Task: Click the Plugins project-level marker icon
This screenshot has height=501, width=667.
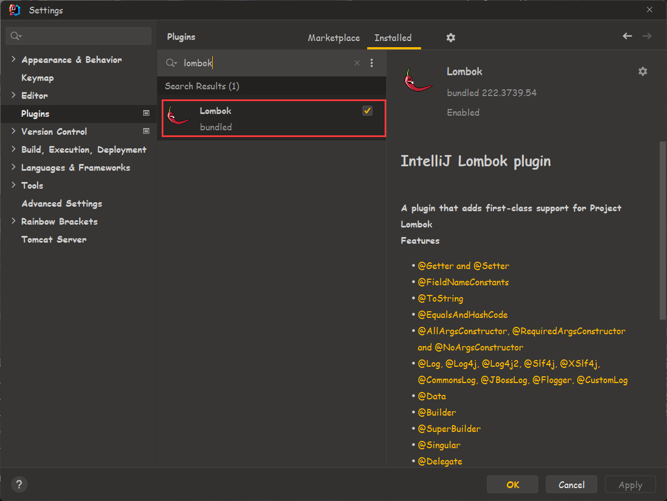Action: click(146, 113)
